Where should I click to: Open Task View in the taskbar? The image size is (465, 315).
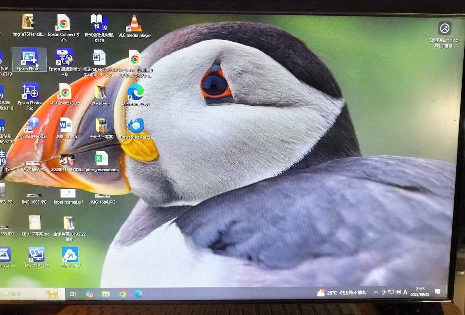tap(73, 294)
